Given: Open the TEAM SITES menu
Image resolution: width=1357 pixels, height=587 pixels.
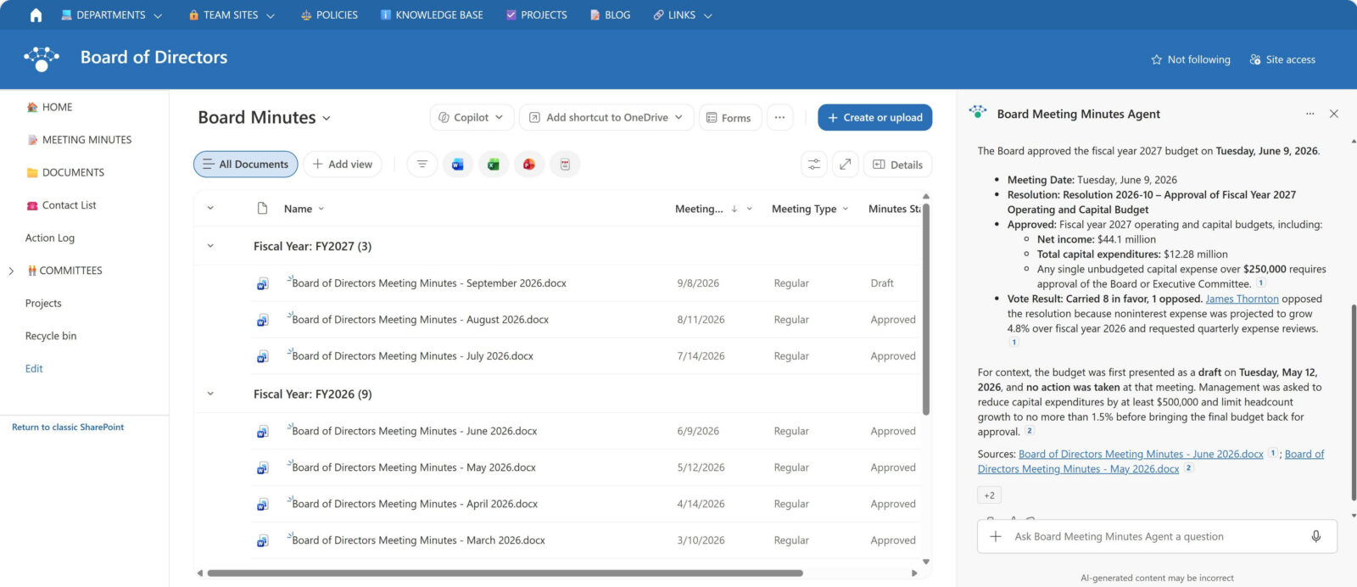Looking at the screenshot, I should 232,15.
